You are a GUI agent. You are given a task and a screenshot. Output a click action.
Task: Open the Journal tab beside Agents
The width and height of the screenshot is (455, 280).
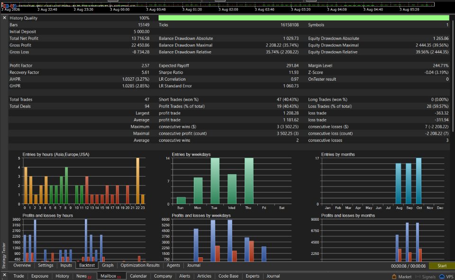coord(193,265)
